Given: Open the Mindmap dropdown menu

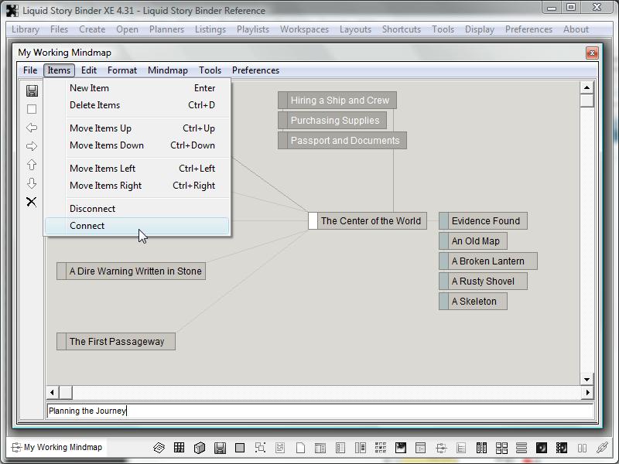Looking at the screenshot, I should [167, 70].
